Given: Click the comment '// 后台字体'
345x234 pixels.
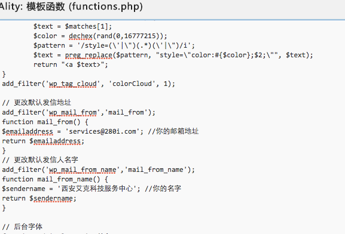Looking at the screenshot, I should 22,226.
